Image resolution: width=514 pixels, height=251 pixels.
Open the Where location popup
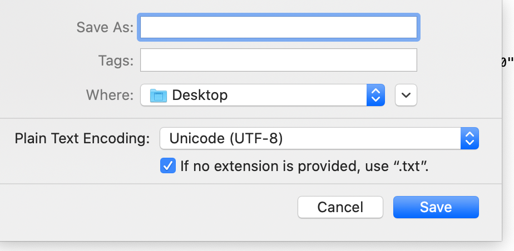coord(263,95)
